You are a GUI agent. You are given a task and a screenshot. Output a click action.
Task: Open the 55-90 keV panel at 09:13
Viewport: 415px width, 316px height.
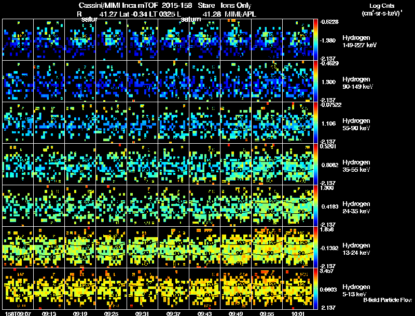tap(49, 123)
